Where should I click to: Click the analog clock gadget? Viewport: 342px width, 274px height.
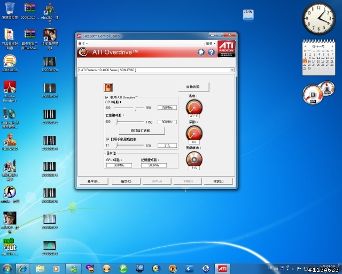coord(318,19)
